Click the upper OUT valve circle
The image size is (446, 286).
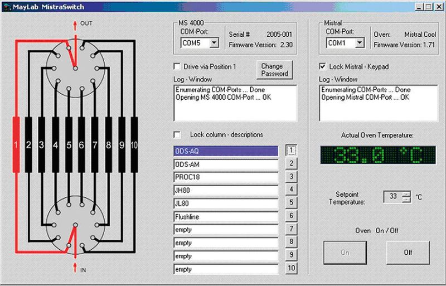pyautogui.click(x=75, y=69)
